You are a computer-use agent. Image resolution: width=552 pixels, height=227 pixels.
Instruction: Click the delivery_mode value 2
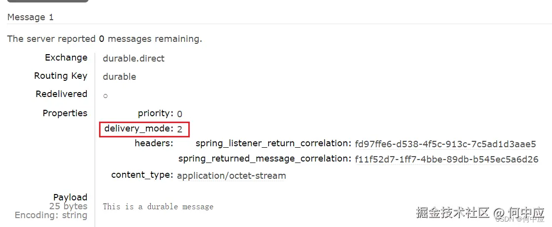pos(180,130)
